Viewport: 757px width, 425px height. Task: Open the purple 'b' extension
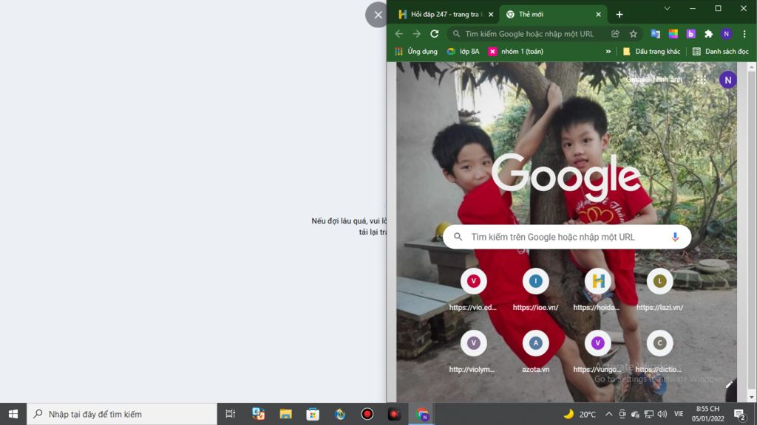(690, 34)
